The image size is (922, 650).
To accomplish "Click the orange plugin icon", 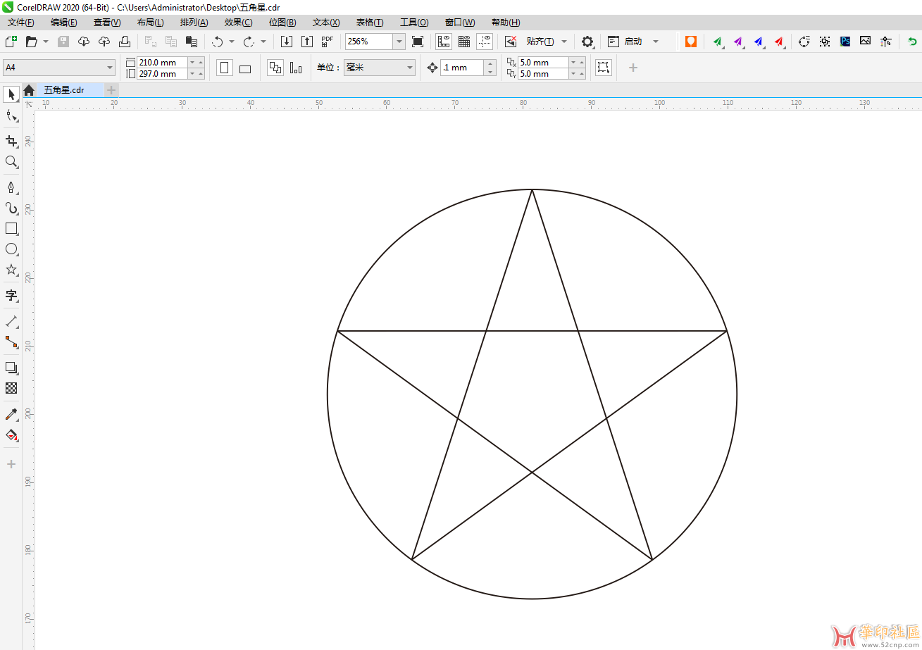I will coord(691,42).
